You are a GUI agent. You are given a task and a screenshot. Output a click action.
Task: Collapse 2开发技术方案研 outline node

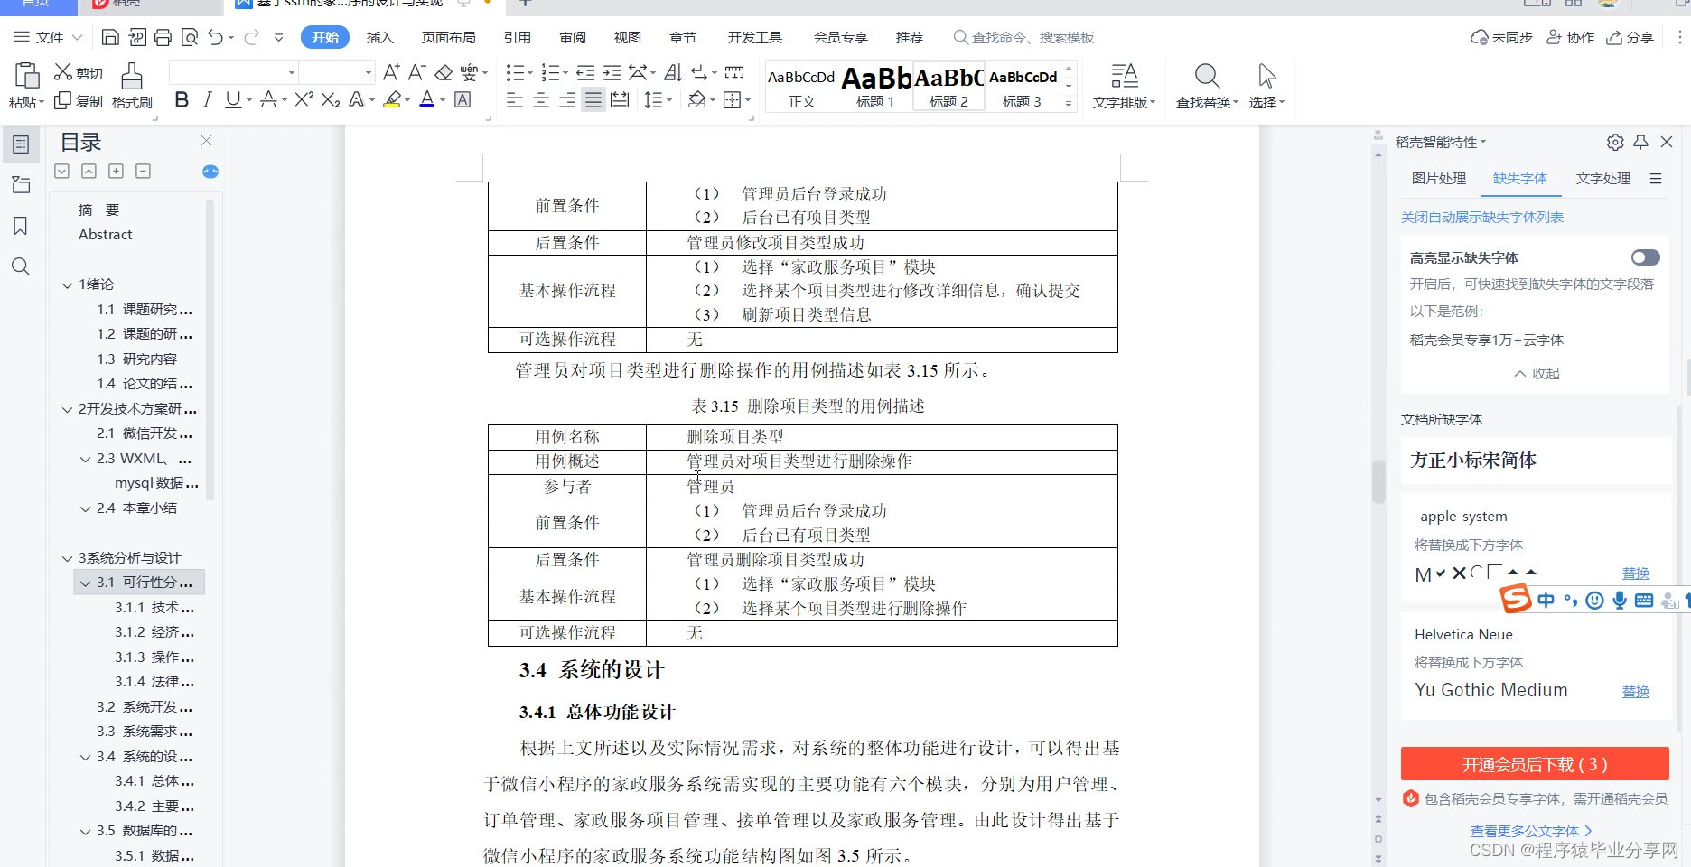(67, 409)
